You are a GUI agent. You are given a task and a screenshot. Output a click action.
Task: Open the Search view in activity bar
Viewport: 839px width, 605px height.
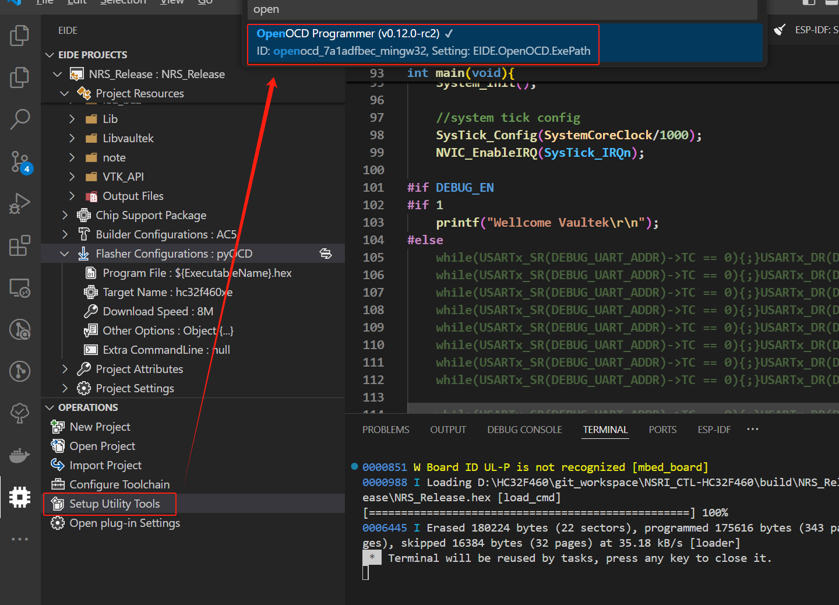click(20, 119)
